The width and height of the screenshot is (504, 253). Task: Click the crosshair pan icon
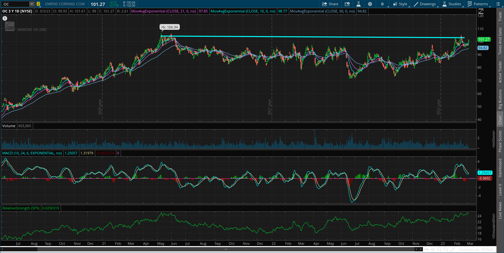click(433, 250)
